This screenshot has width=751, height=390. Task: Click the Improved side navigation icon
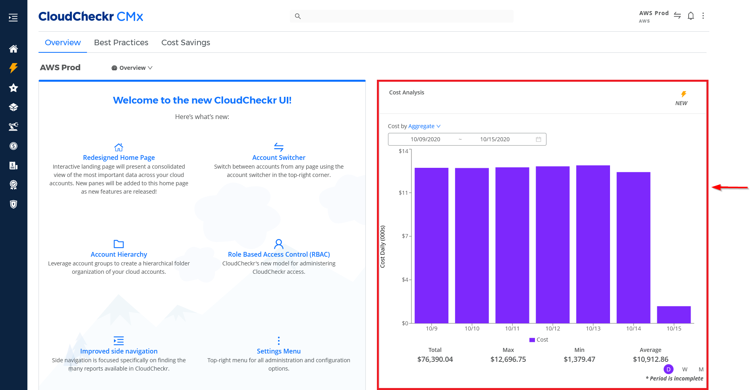click(119, 340)
